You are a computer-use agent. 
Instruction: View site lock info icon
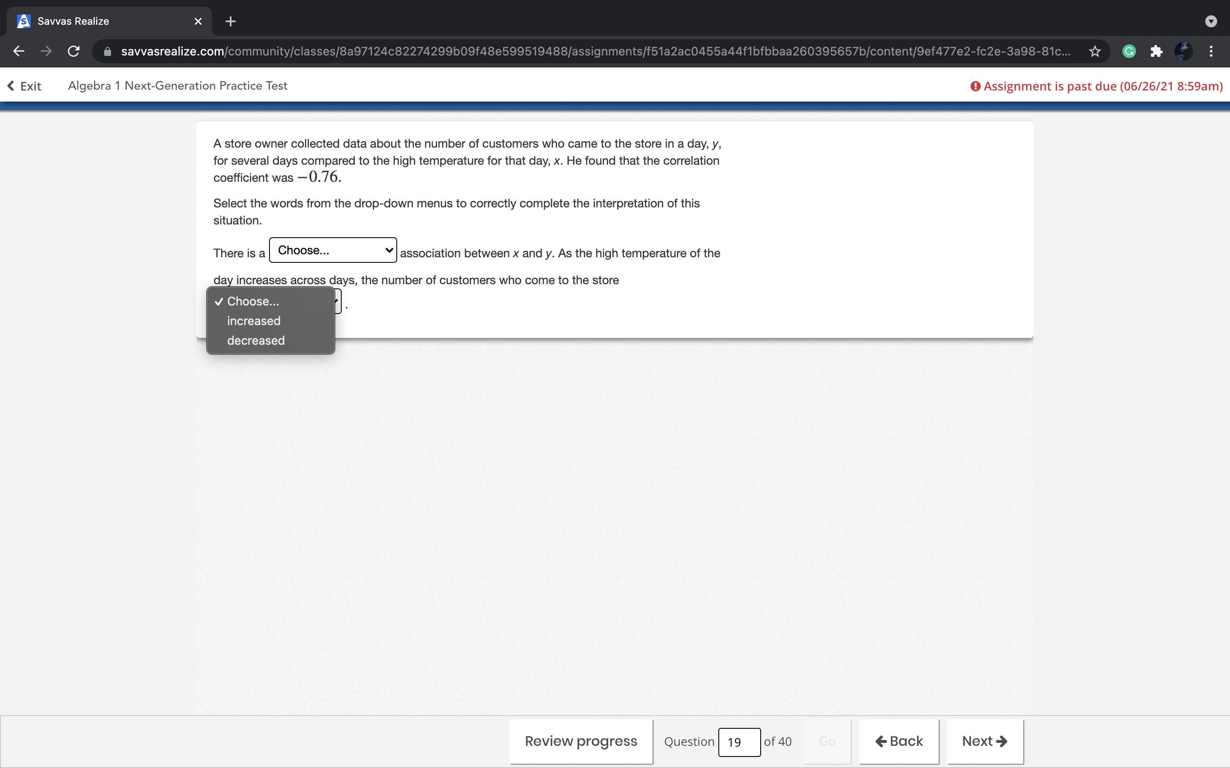[x=107, y=51]
